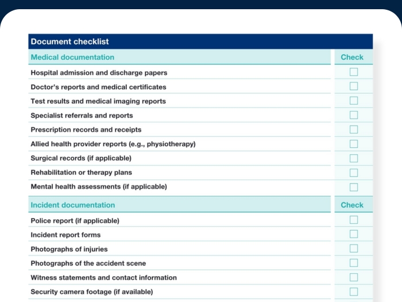The height and width of the screenshot is (302, 402).
Task: Click the Check column header under Incident documentation
Action: click(352, 205)
